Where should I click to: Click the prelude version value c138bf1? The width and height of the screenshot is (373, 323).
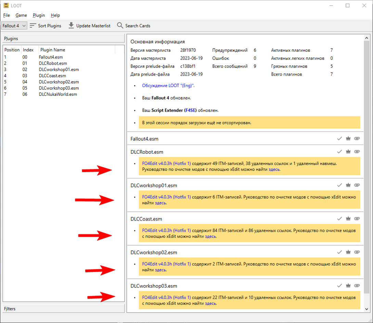click(x=188, y=66)
